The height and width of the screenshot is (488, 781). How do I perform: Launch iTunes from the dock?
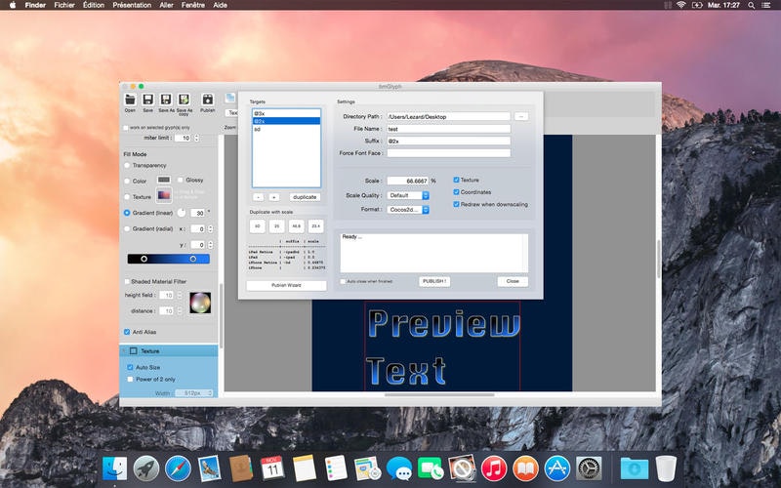click(x=494, y=468)
